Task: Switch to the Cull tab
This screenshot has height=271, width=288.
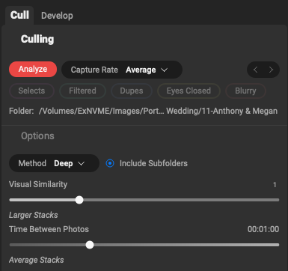Action: click(x=19, y=15)
